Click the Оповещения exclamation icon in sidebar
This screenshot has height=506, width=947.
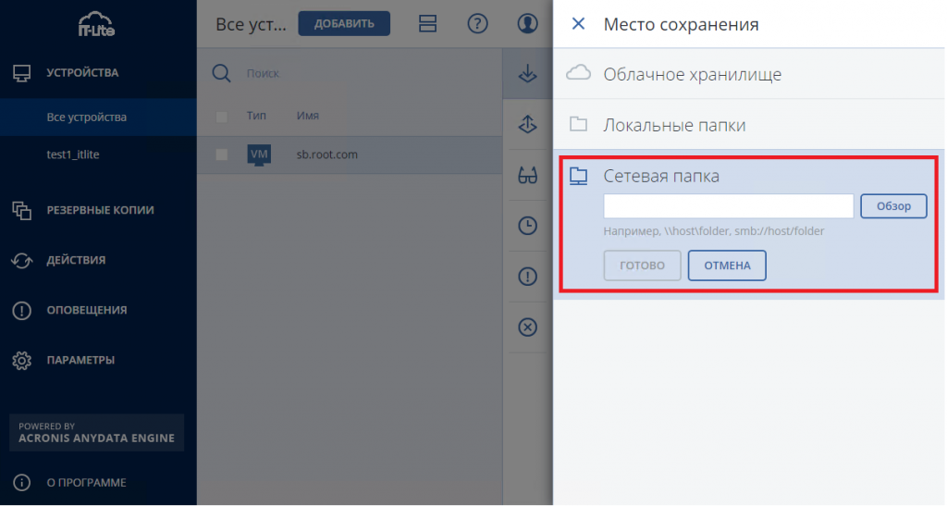click(22, 311)
